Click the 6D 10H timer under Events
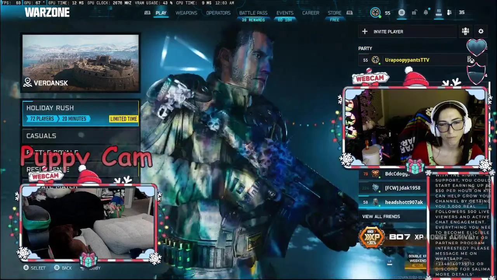This screenshot has height=280, width=497. click(285, 20)
